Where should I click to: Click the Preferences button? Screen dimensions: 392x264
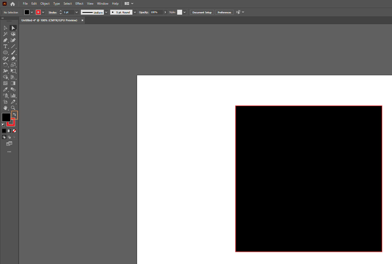224,12
